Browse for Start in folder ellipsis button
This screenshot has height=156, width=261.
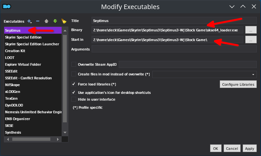point(251,40)
